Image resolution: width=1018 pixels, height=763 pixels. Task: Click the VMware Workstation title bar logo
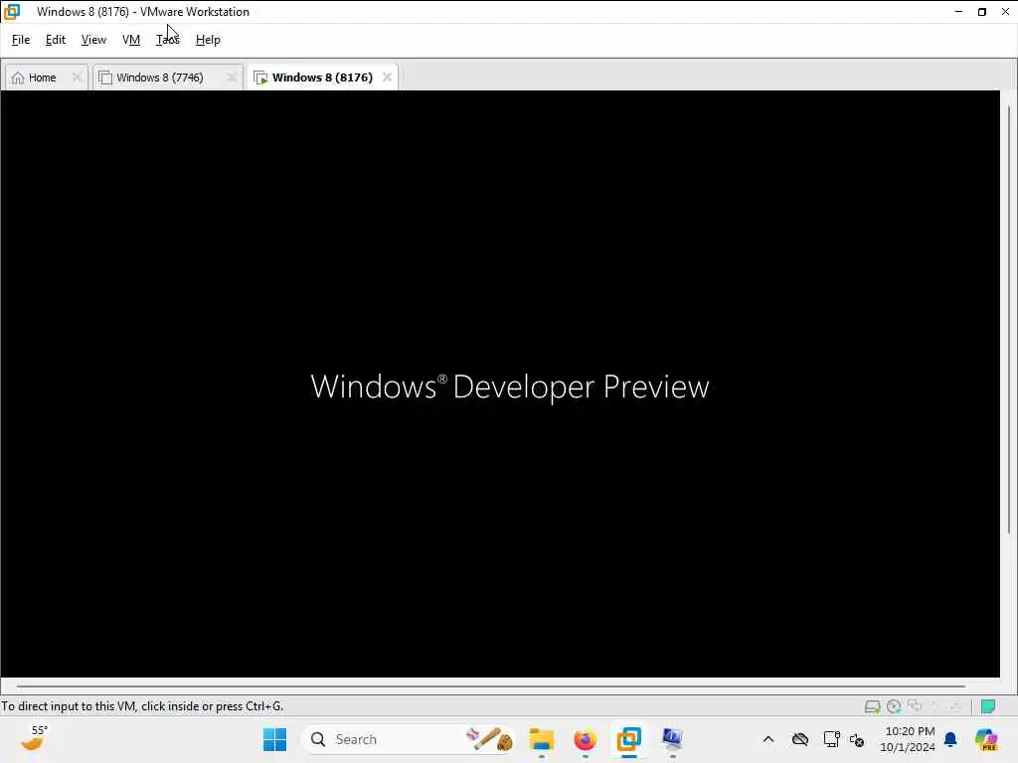click(x=12, y=12)
